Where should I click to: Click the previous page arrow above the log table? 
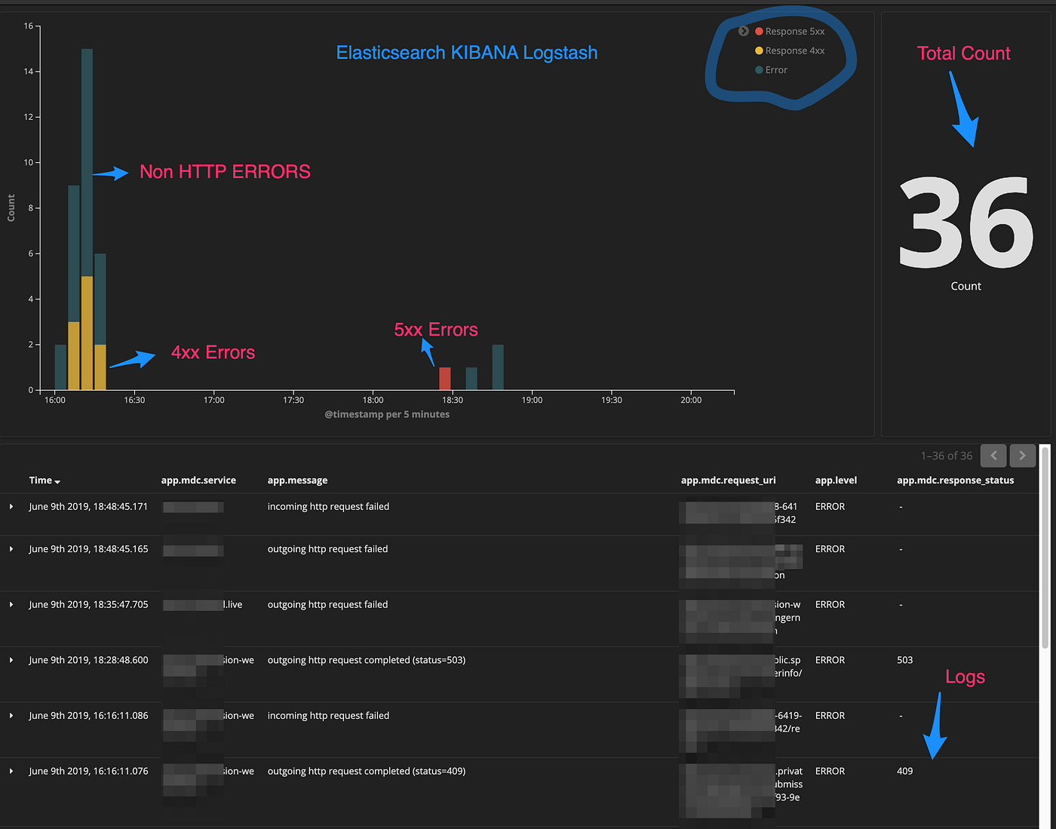coord(993,456)
